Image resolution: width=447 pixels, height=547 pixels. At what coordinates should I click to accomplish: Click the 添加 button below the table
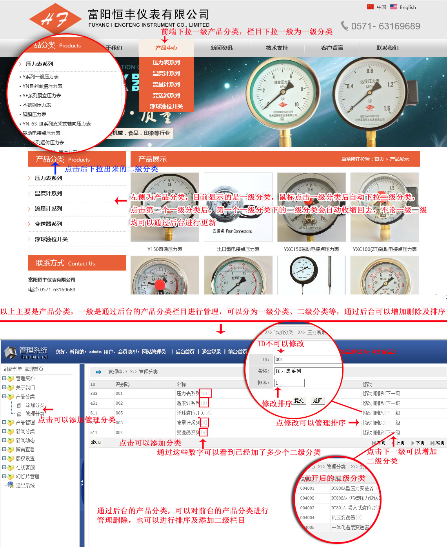point(96,442)
